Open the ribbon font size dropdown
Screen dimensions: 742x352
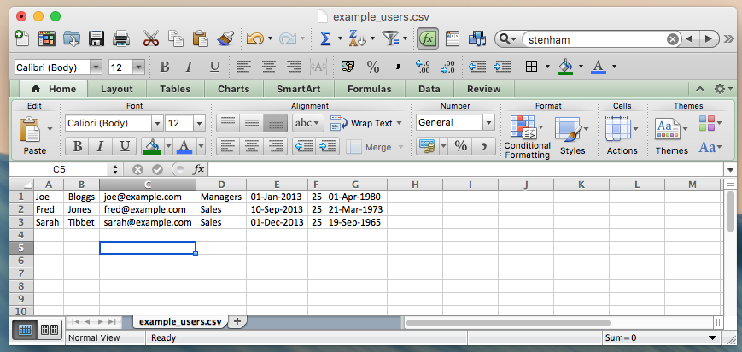coord(203,123)
